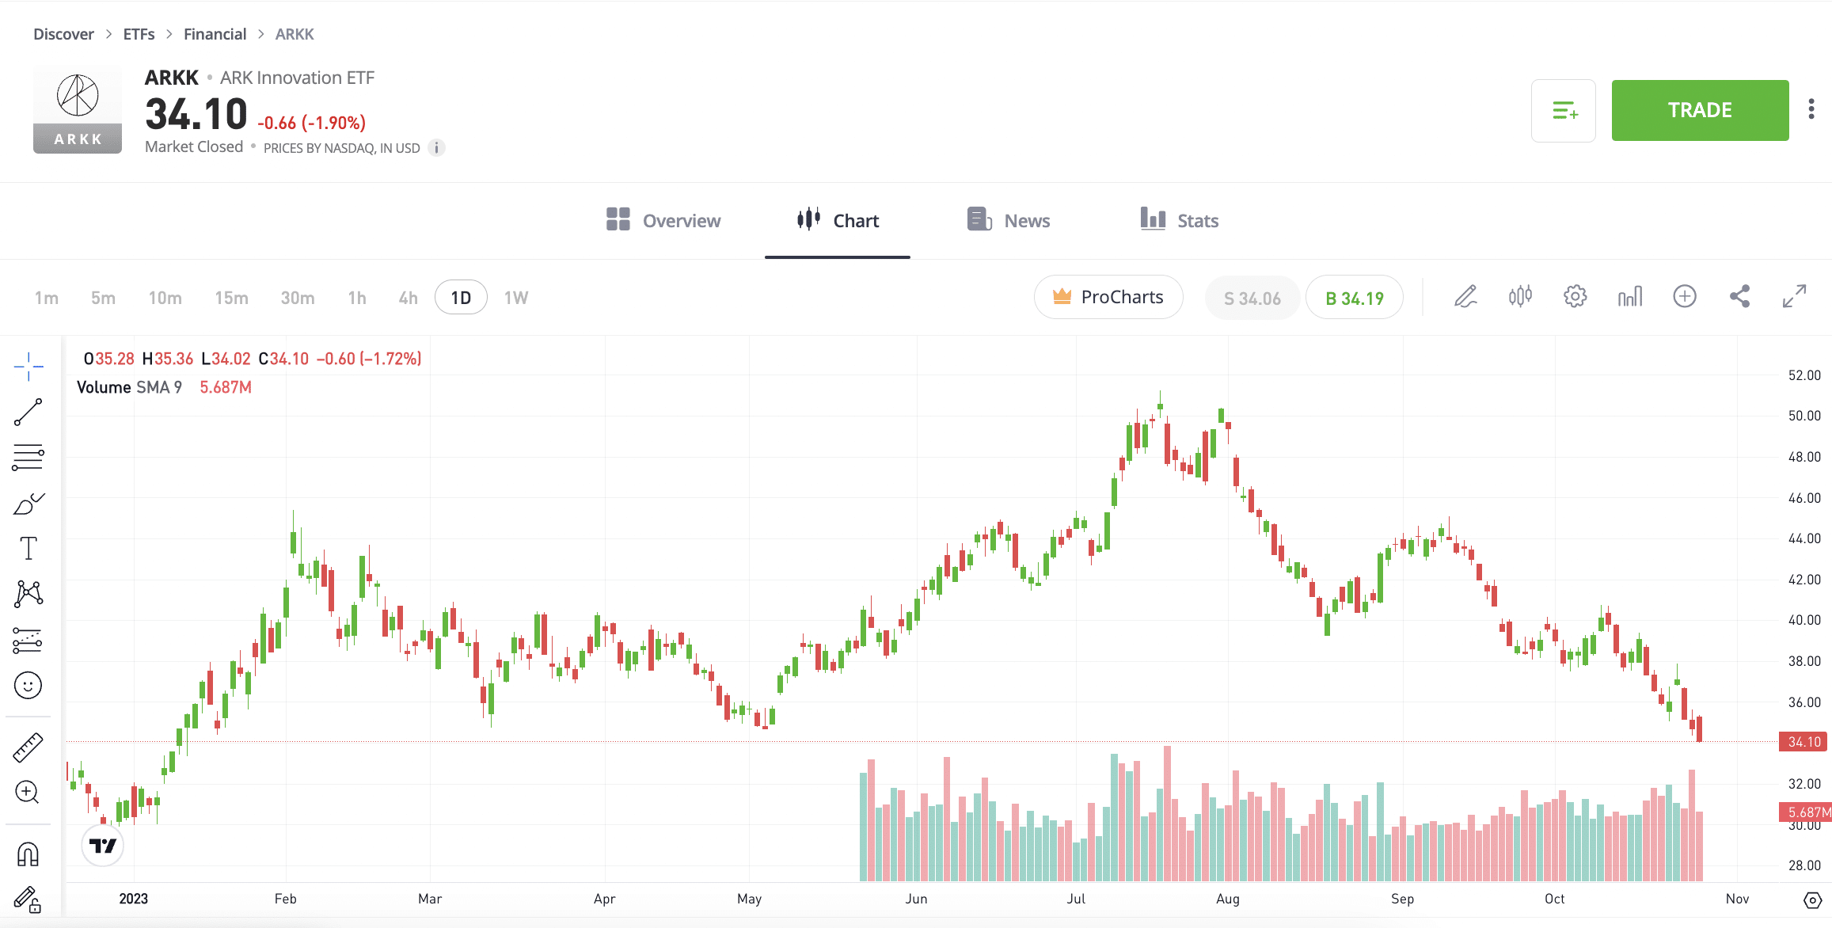Click the ARKK breadcrumb

(295, 34)
